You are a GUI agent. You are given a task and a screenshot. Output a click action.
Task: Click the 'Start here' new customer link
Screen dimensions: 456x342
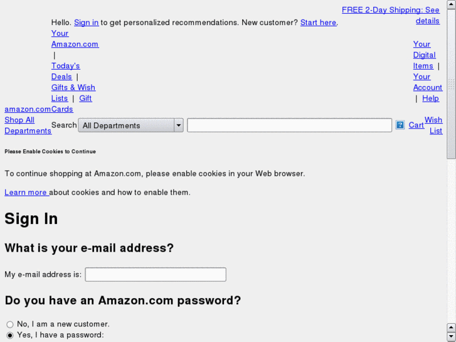[318, 23]
